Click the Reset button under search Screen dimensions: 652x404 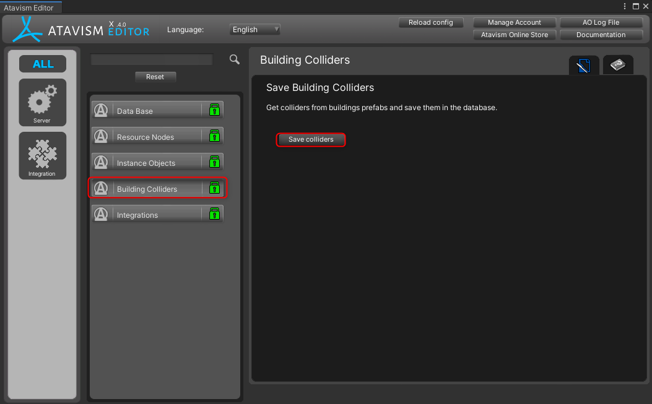tap(155, 77)
